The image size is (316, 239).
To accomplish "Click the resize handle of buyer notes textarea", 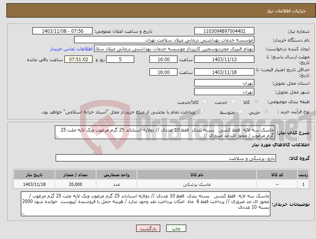I will 23,214.
